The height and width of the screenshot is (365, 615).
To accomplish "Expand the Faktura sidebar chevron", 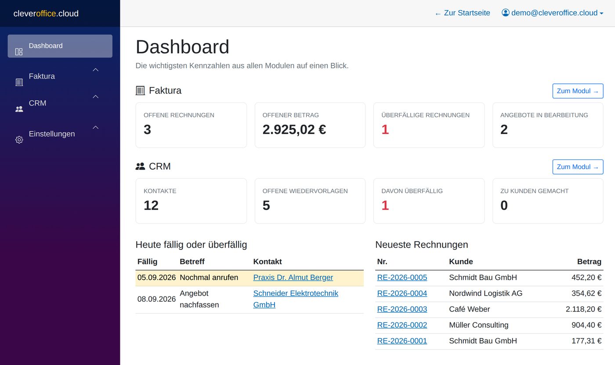I will 95,69.
